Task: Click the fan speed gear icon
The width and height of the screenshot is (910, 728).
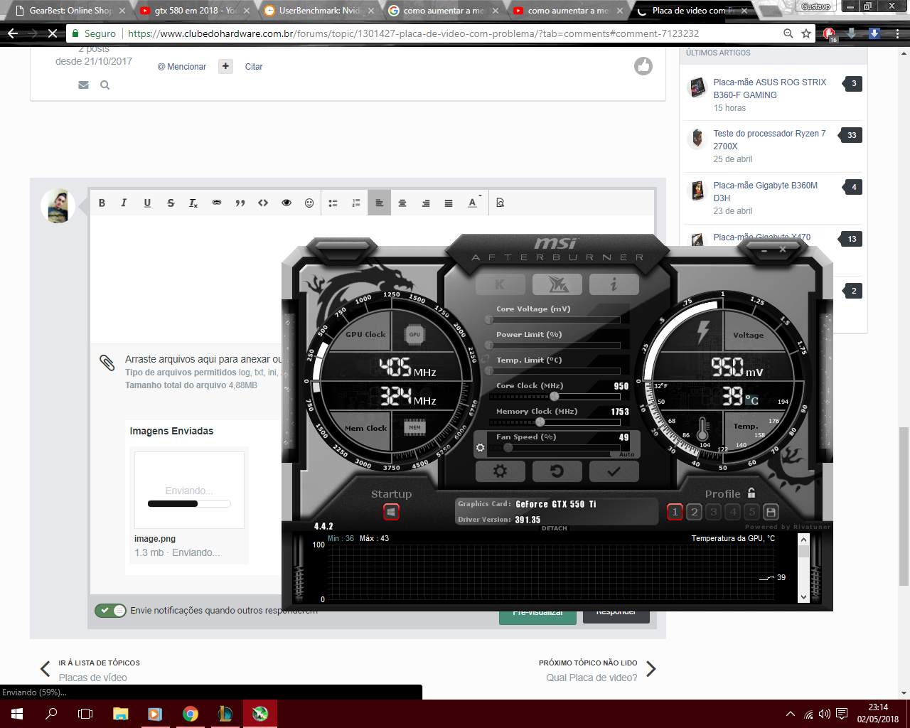Action: coord(481,448)
